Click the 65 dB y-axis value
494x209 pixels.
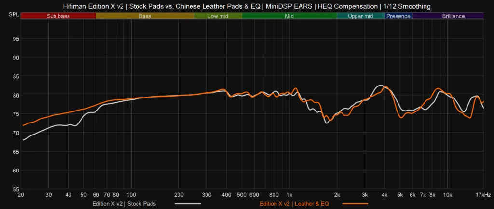(x=16, y=152)
